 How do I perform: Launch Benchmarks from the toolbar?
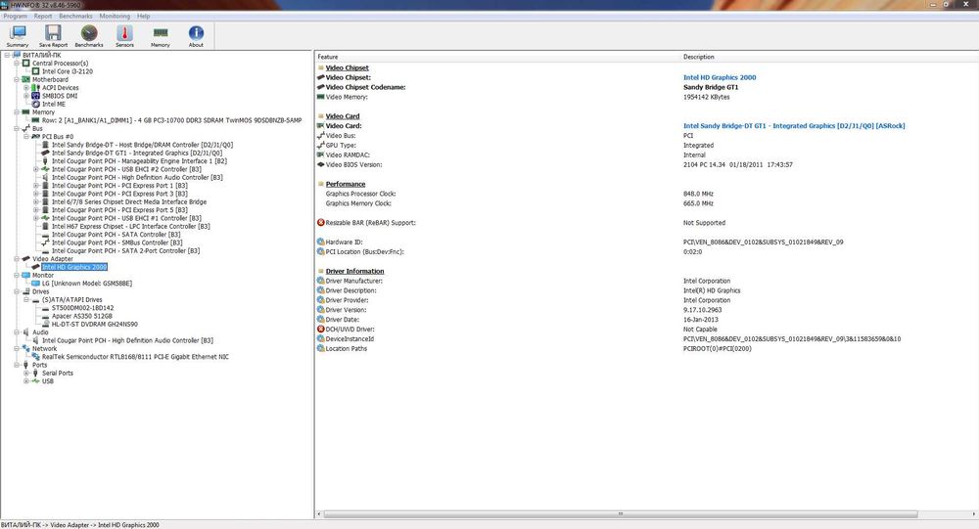[89, 36]
